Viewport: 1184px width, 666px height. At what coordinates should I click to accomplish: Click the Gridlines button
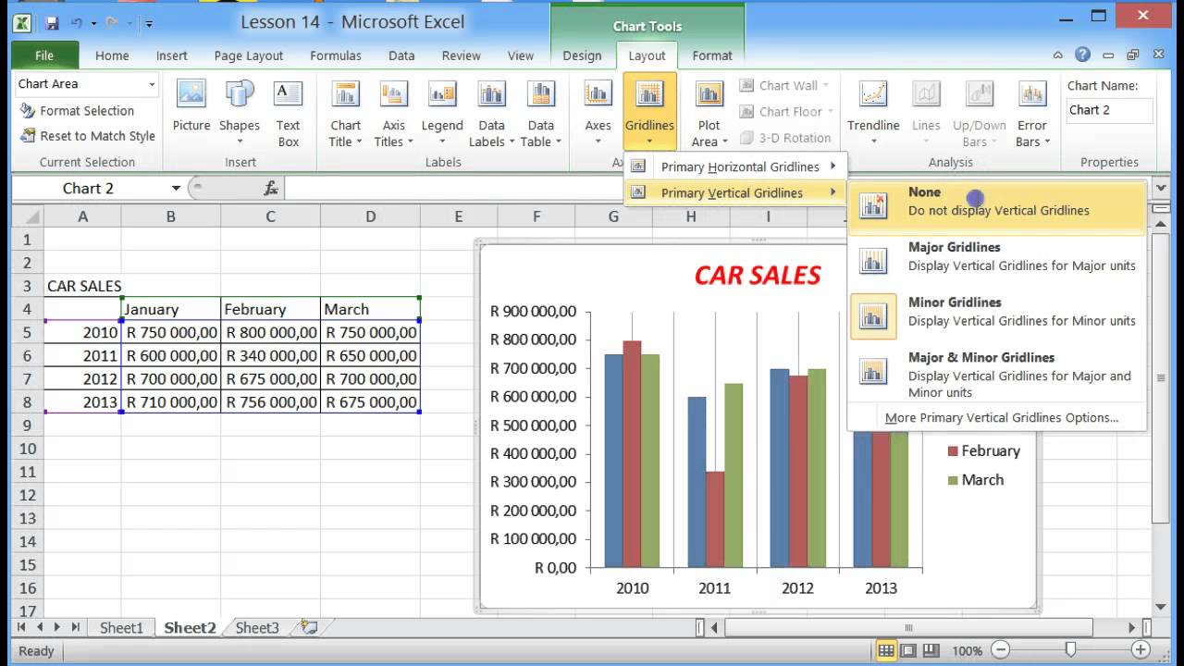[x=649, y=113]
